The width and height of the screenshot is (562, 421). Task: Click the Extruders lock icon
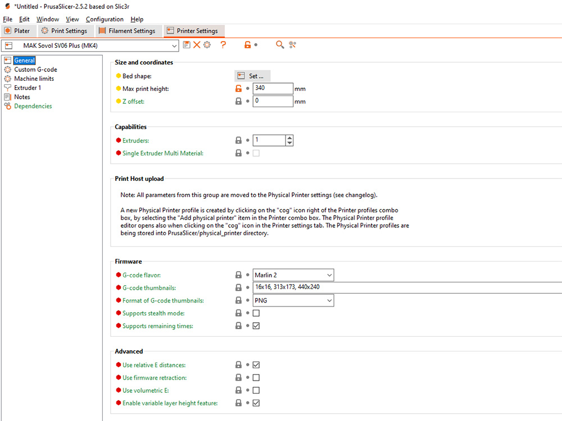(238, 140)
